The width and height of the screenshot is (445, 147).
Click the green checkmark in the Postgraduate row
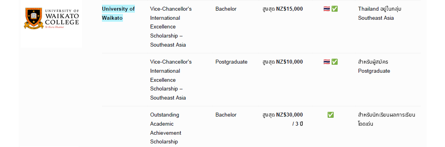point(335,62)
